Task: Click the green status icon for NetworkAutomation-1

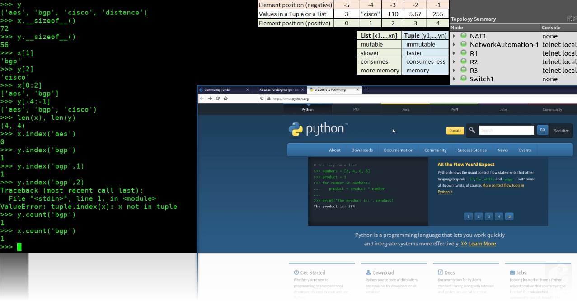Action: (463, 44)
